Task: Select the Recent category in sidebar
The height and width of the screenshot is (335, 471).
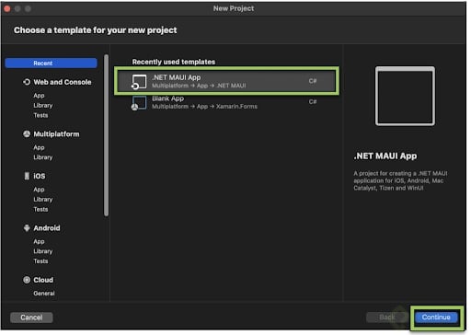Action: (51, 64)
